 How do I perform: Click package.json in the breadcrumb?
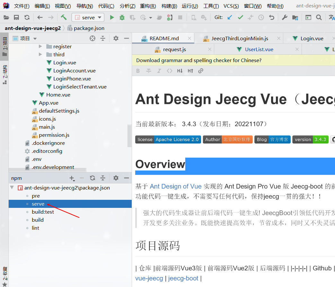tap(86, 28)
